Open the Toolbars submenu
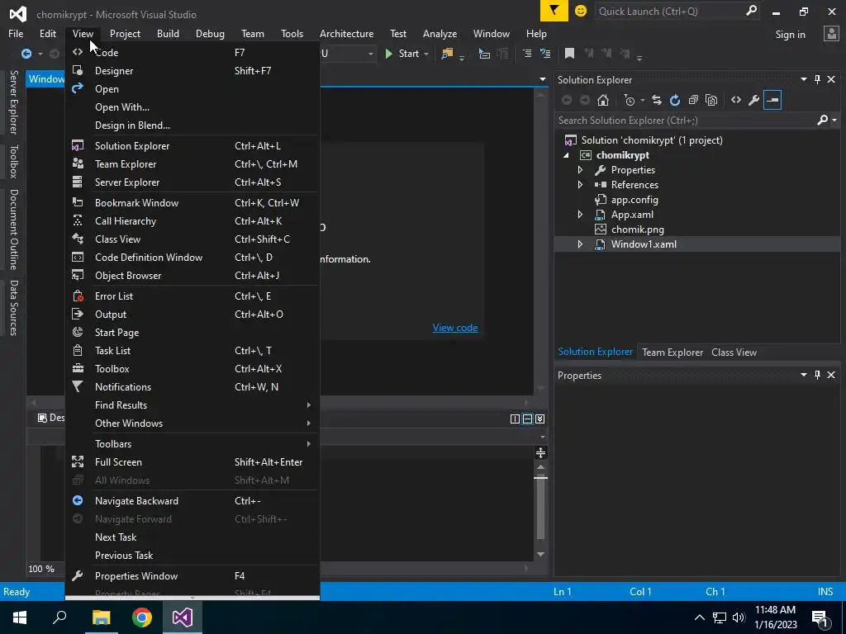This screenshot has height=634, width=846. click(192, 443)
